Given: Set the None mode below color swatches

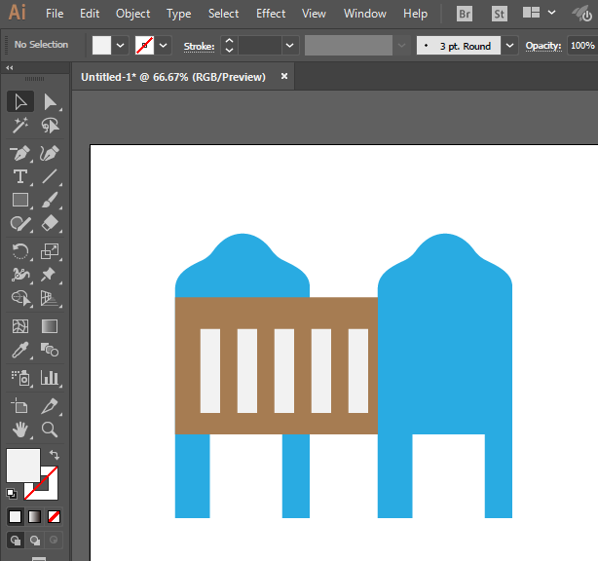Looking at the screenshot, I should (55, 516).
